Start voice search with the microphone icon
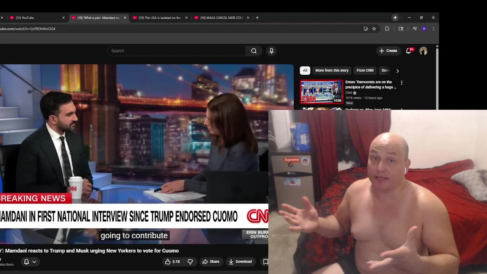487x274 pixels. pos(271,51)
